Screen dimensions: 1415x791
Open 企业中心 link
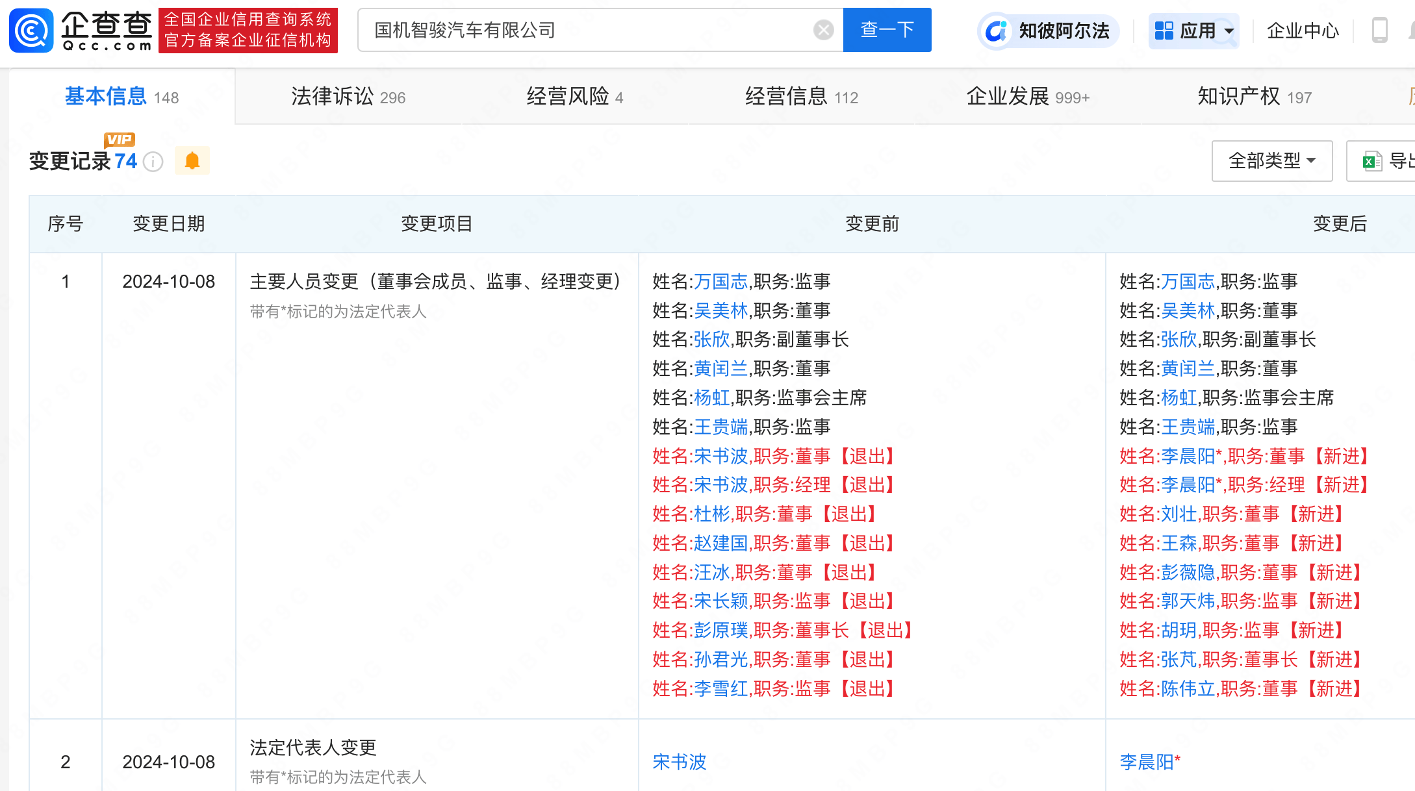(1303, 31)
